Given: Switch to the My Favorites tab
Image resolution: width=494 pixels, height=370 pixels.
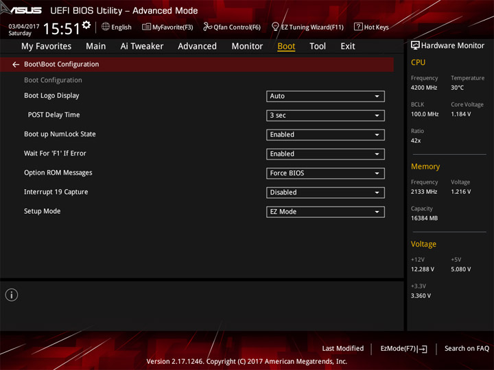Looking at the screenshot, I should coord(47,47).
